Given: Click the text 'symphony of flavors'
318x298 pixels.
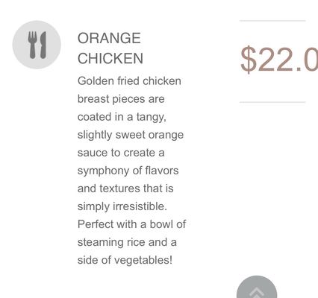Looking at the screenshot, I should coord(128,171).
